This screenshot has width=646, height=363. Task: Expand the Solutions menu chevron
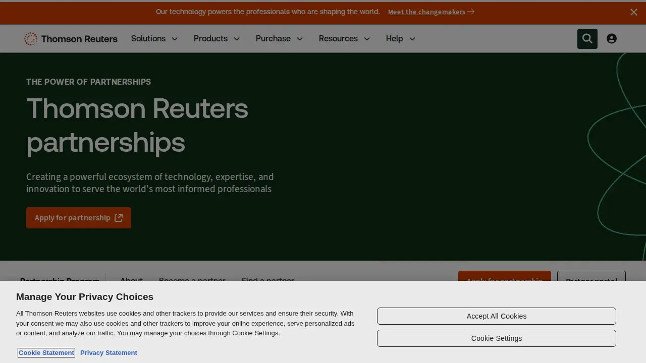175,39
